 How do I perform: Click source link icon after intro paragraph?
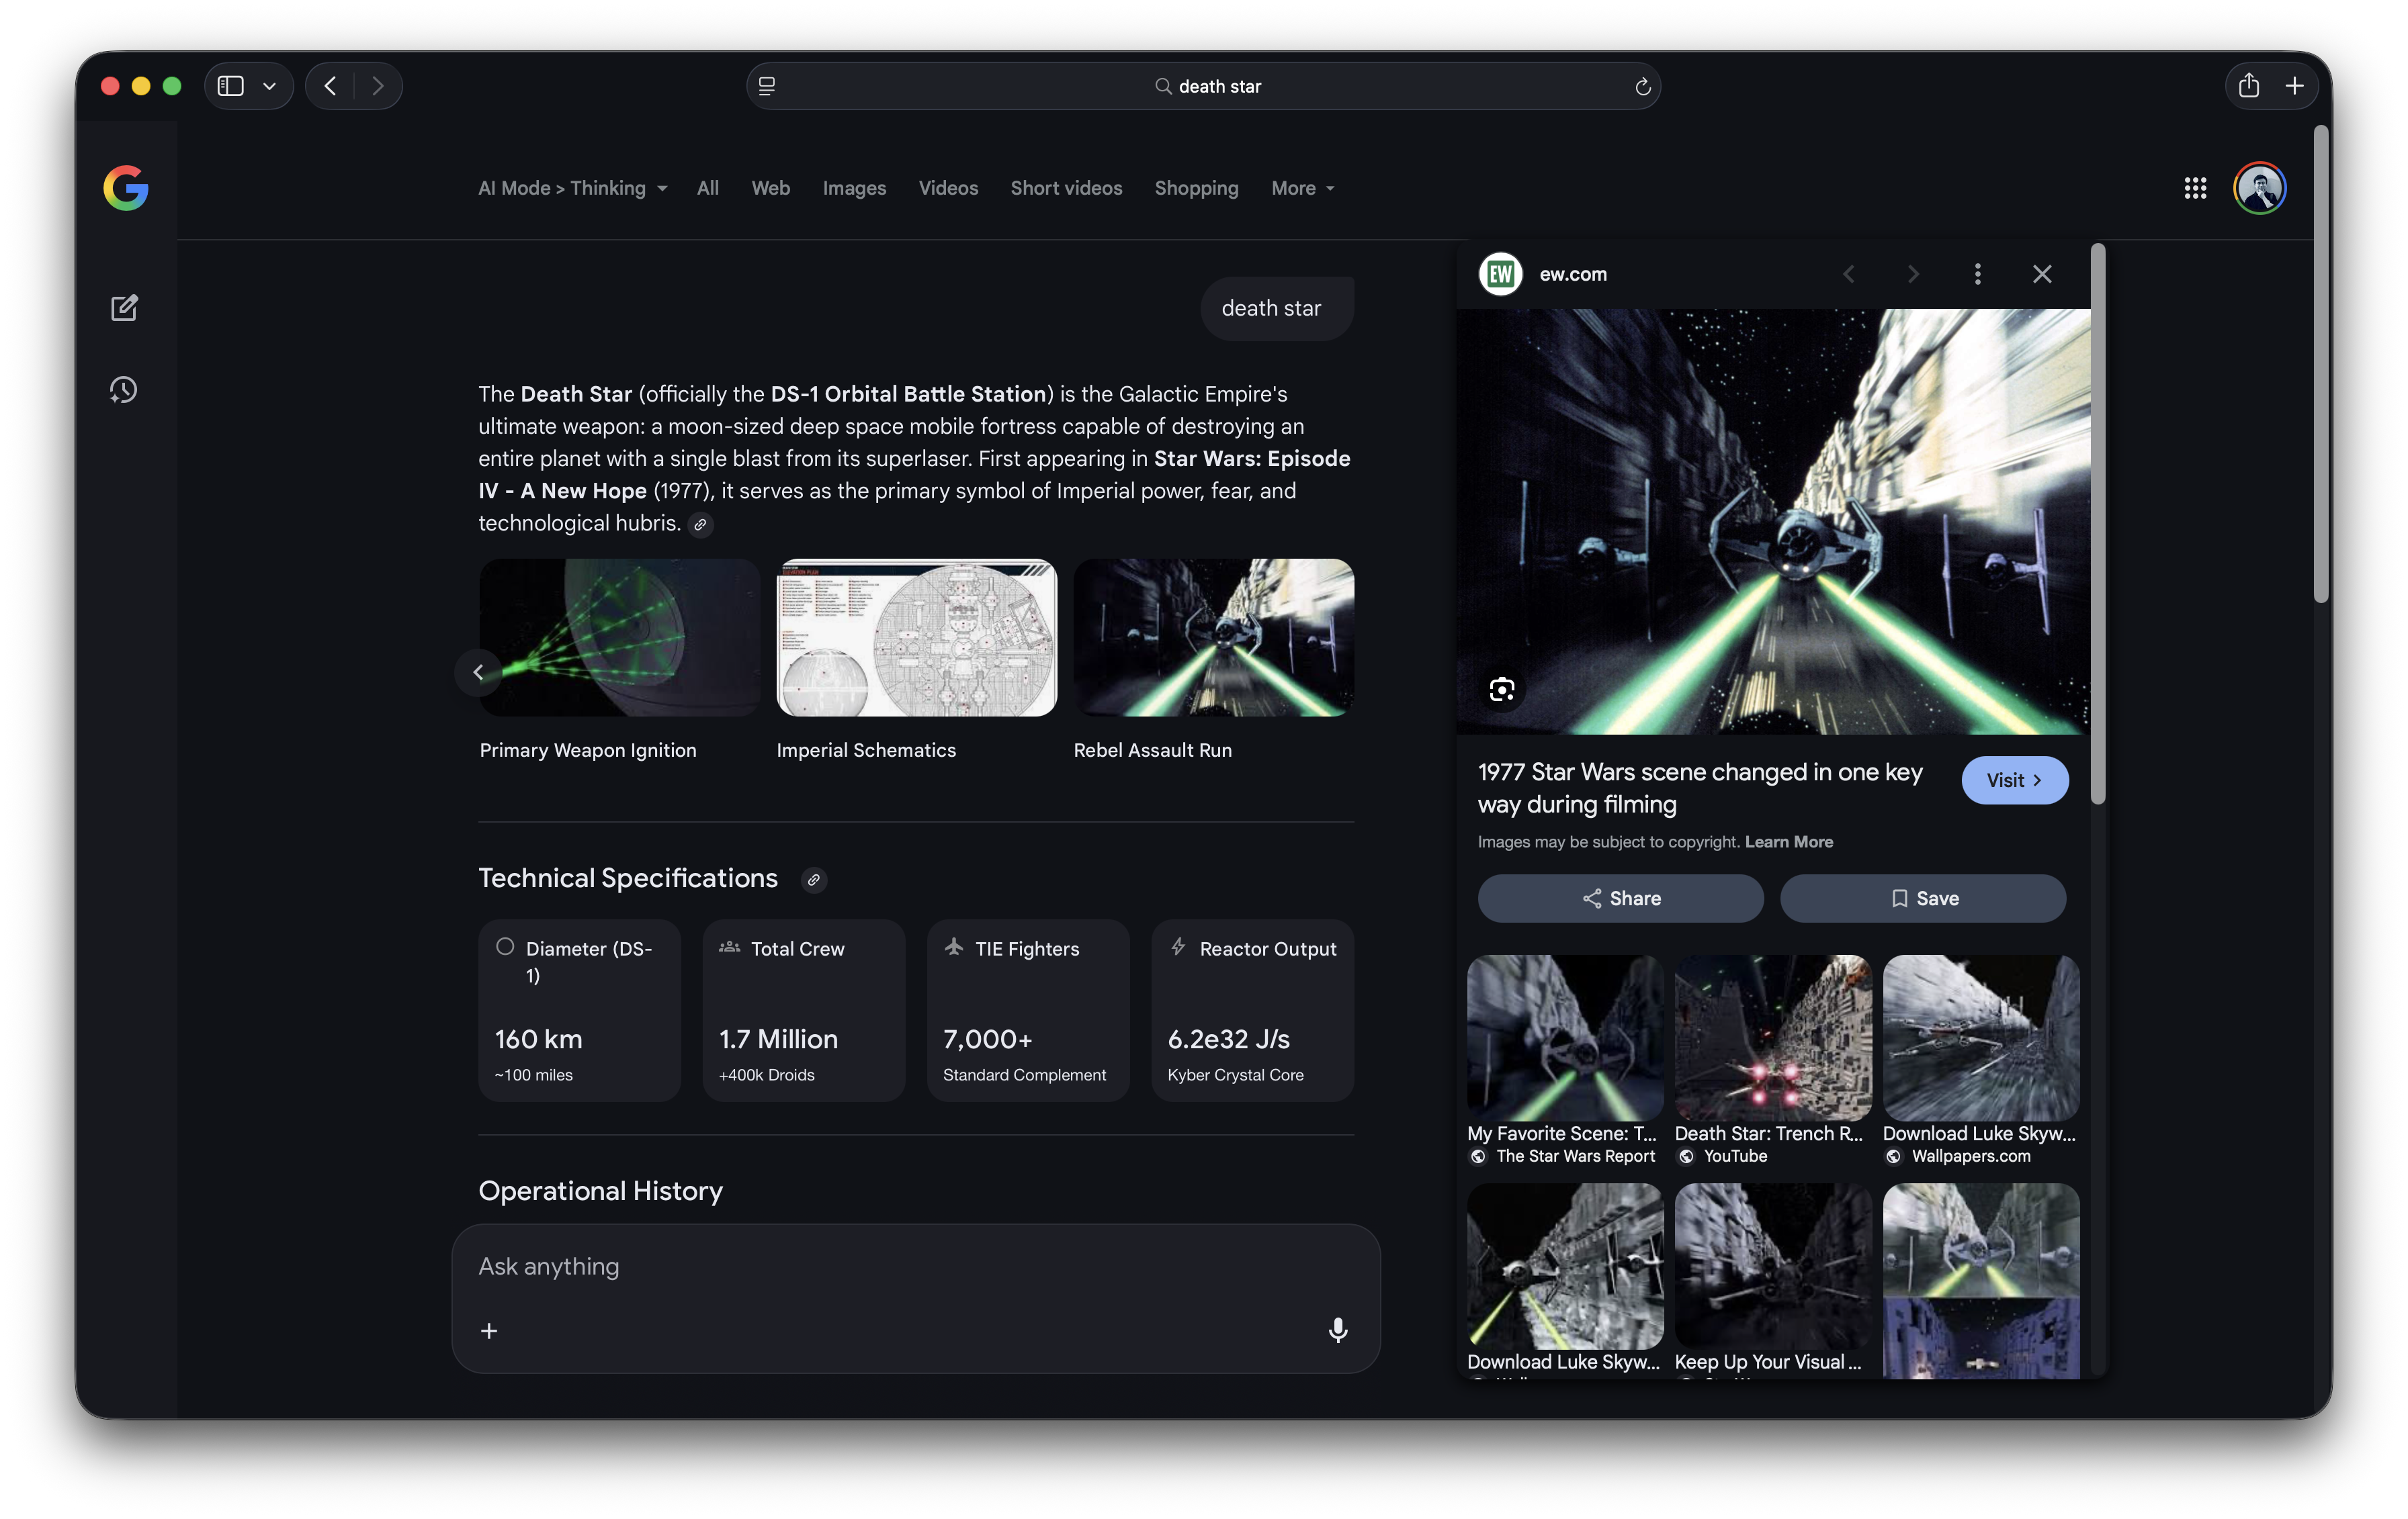click(x=701, y=524)
